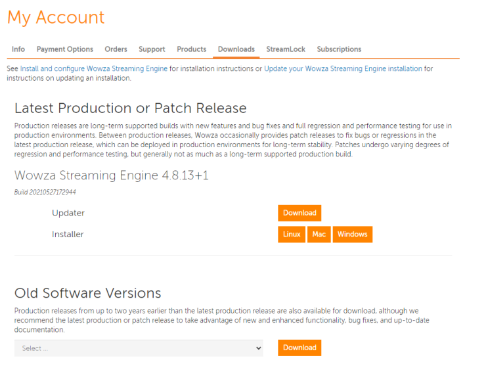Image resolution: width=488 pixels, height=366 pixels.
Task: Click the Downloads tab
Action: point(236,49)
